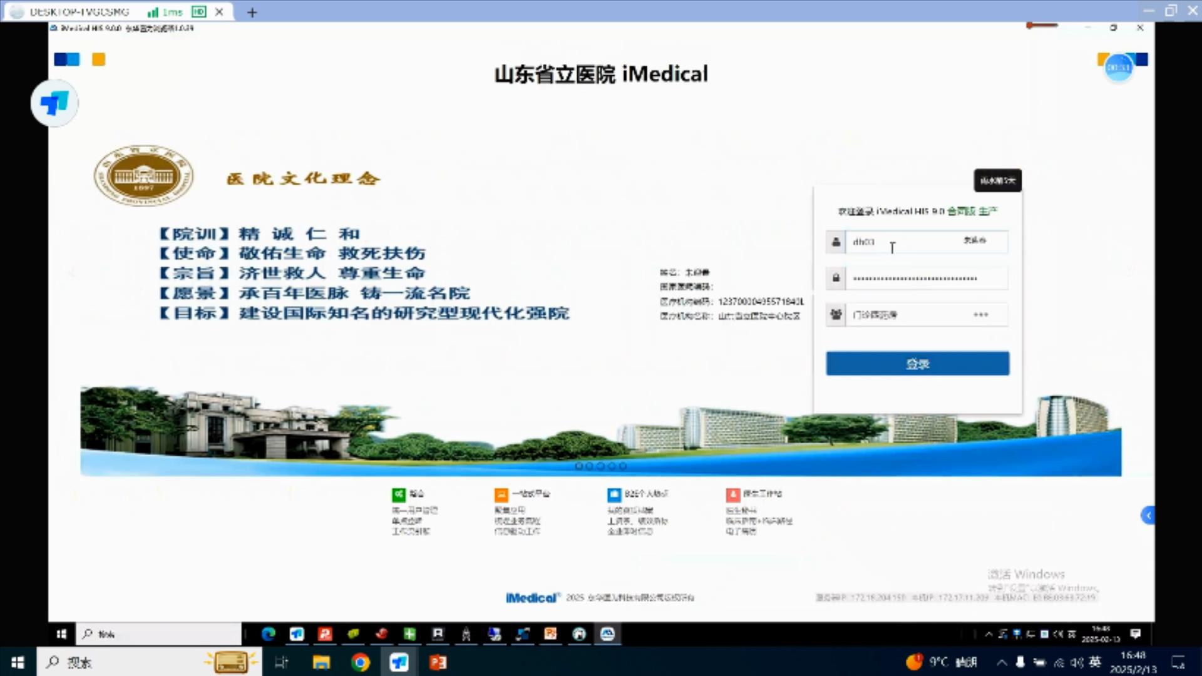
Task: Click the blue side arrow expander at right edge
Action: click(x=1148, y=515)
